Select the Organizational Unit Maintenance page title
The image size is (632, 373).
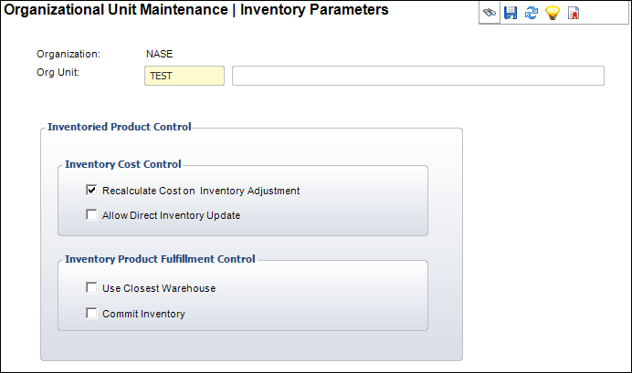pos(116,10)
